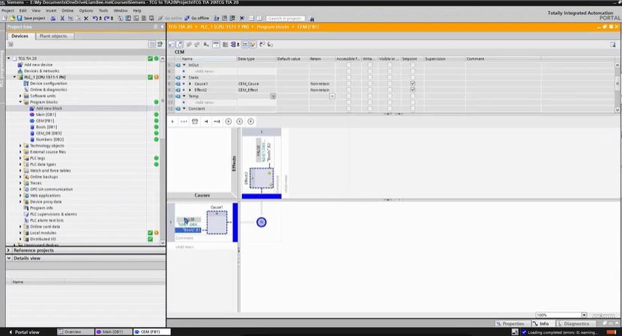Toggle the Setpoint checkbox for Cause1

tap(413, 83)
